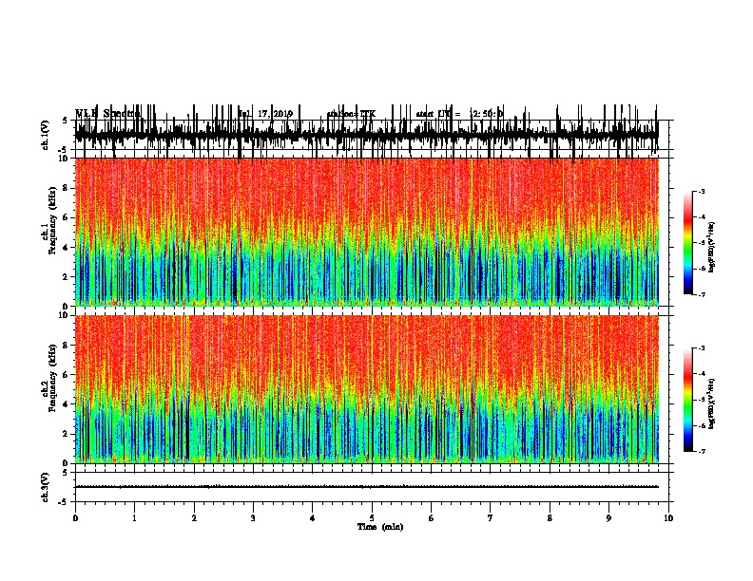Click the "ch.1(V)" waveform axis label
Viewport: 753px width, 581px height.
pos(46,135)
